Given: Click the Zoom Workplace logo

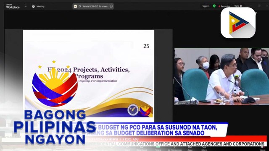Looking at the screenshot, I should click(13, 6).
